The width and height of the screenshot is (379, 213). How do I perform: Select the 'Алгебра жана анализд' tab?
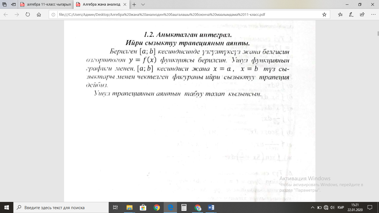98,4
